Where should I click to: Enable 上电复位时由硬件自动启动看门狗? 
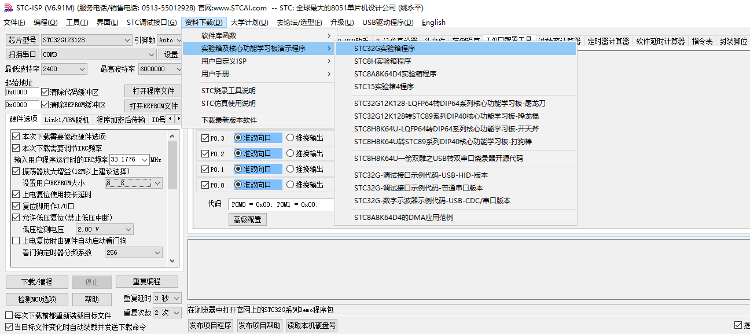[16, 241]
